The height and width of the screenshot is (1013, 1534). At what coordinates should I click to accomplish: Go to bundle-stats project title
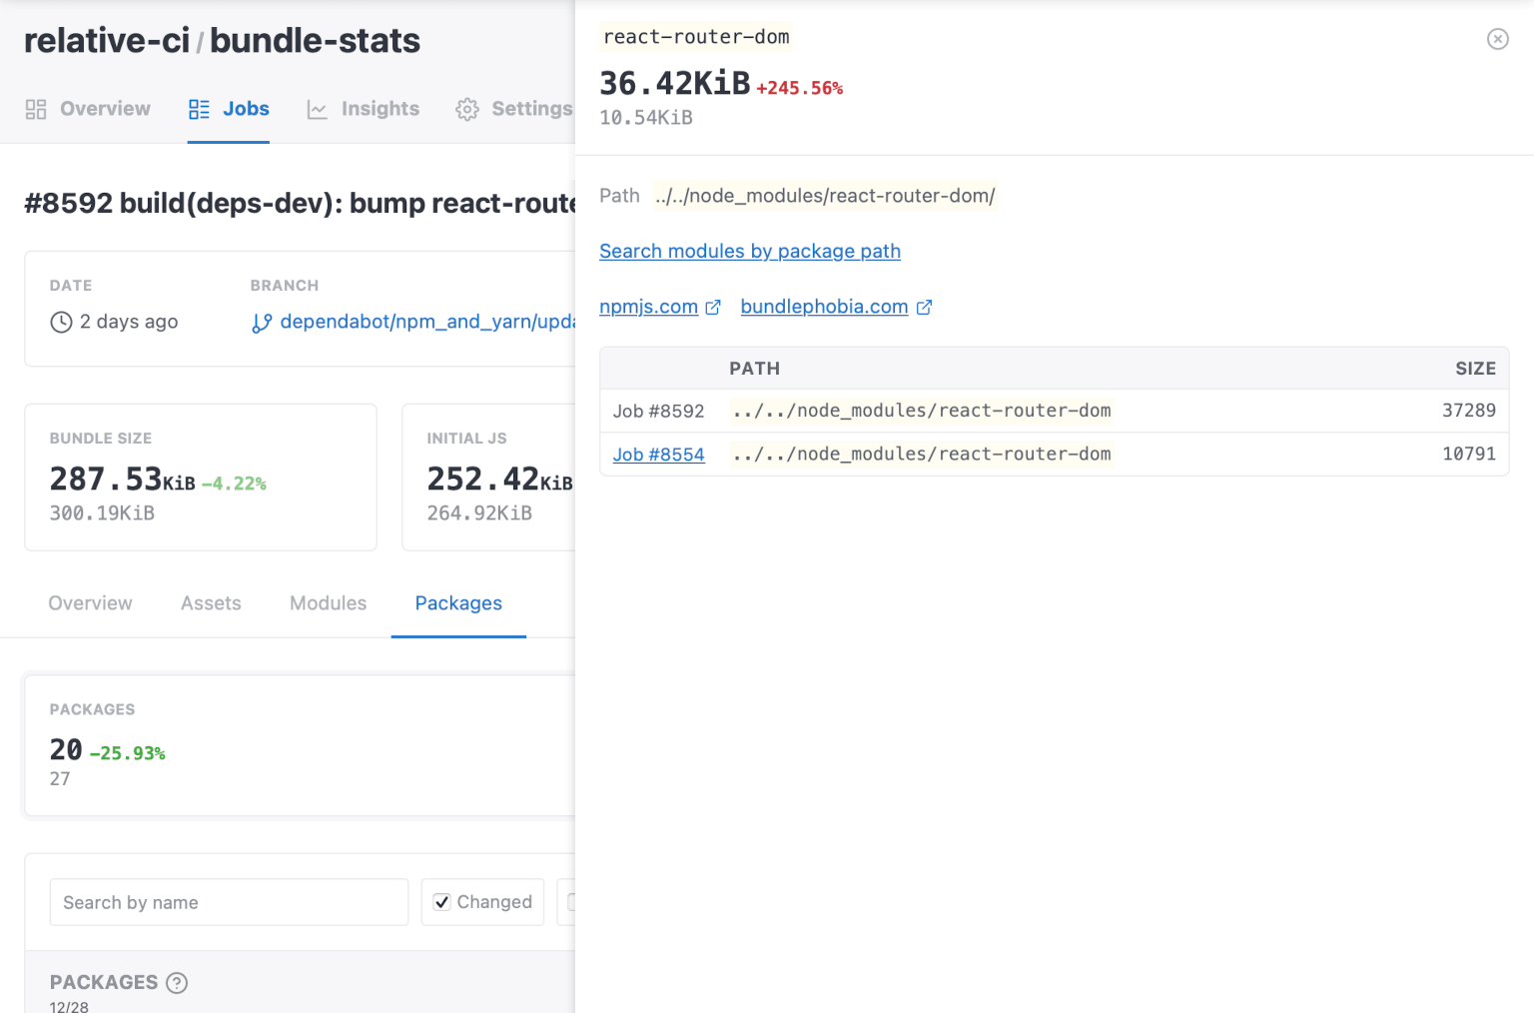pos(315,41)
